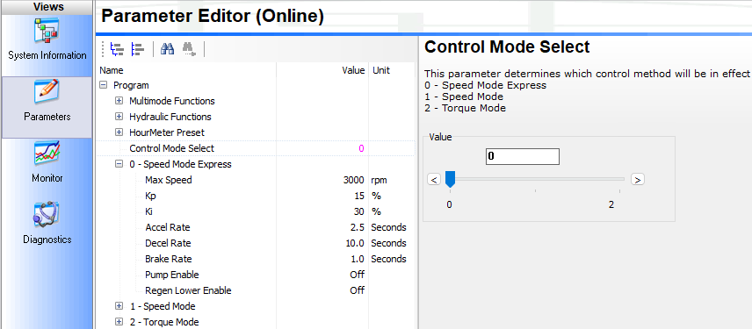
Task: Collapse 0 - Speed Mode Express node
Action: point(119,164)
